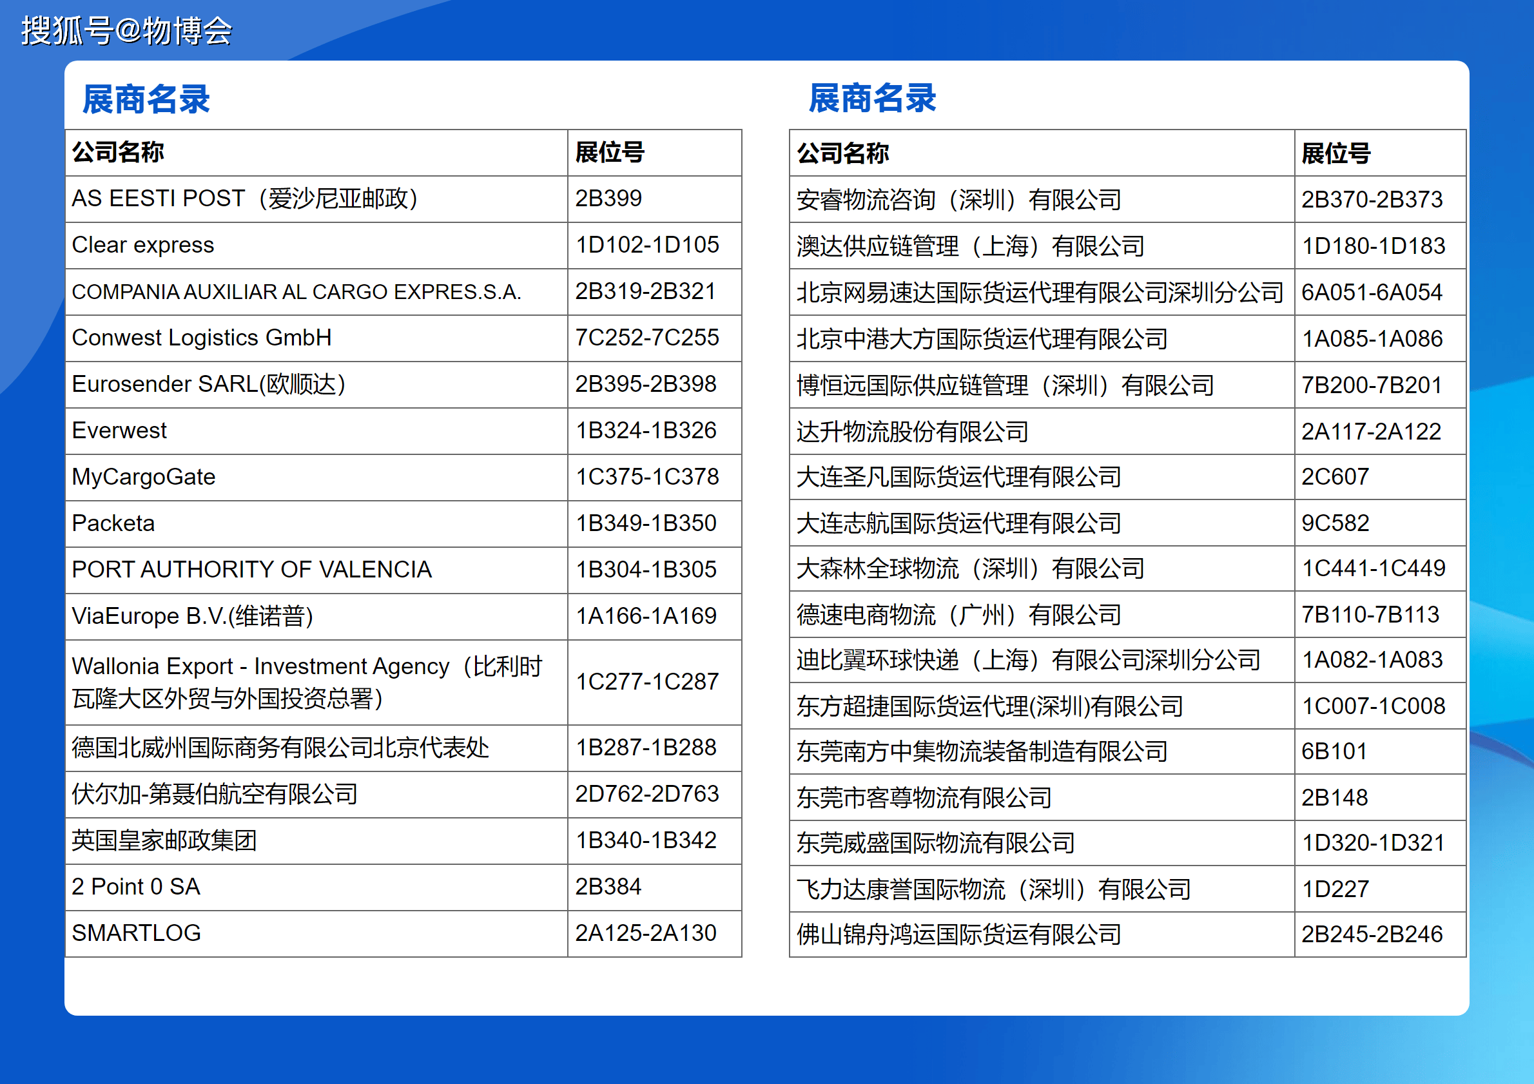Screen dimensions: 1534x1084
Task: Select the left table's 展位号 header
Action: coord(609,152)
